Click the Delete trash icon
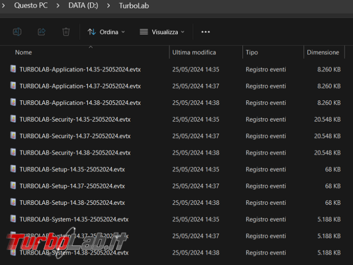The width and height of the screenshot is (353, 265). click(x=66, y=31)
